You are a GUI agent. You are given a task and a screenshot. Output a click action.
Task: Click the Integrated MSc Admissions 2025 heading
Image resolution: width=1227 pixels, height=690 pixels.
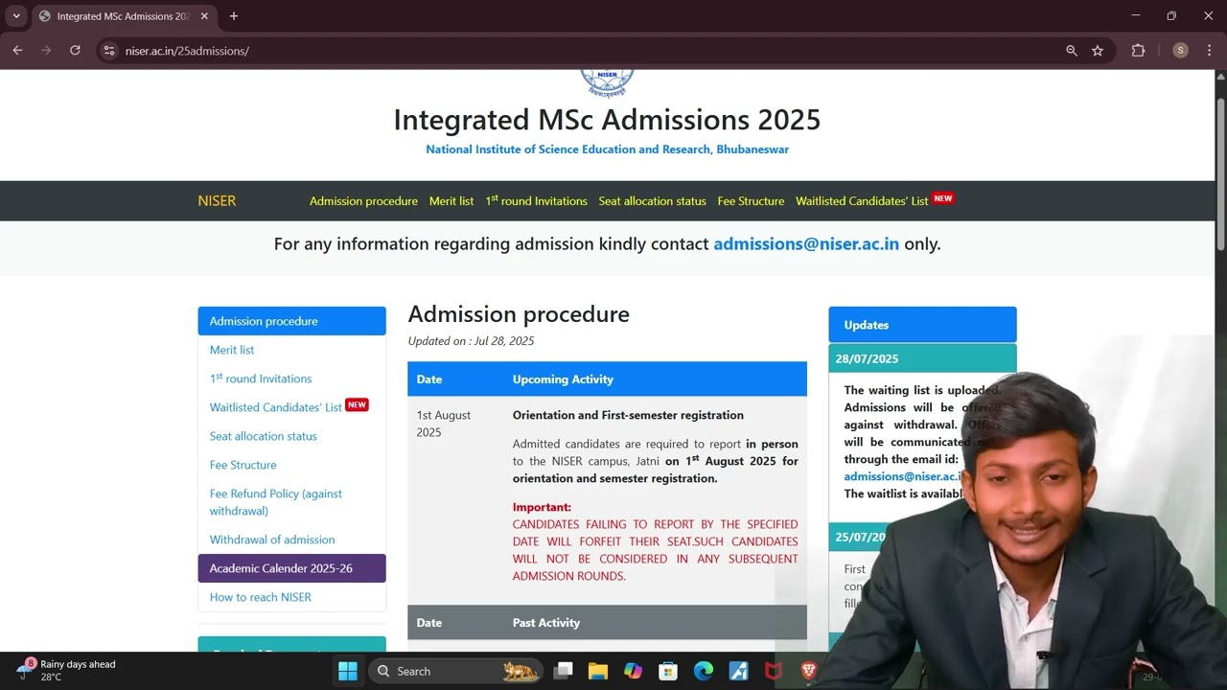pos(607,120)
